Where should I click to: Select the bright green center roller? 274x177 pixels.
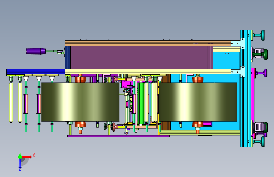coord(141,103)
